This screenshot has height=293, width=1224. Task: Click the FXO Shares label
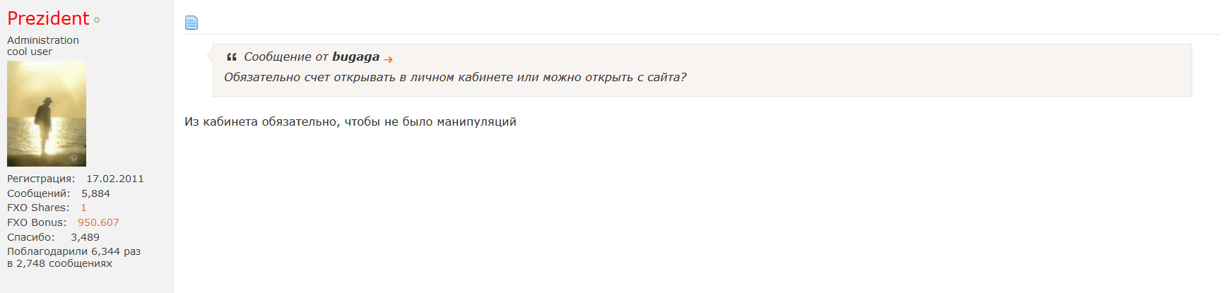[x=38, y=208]
